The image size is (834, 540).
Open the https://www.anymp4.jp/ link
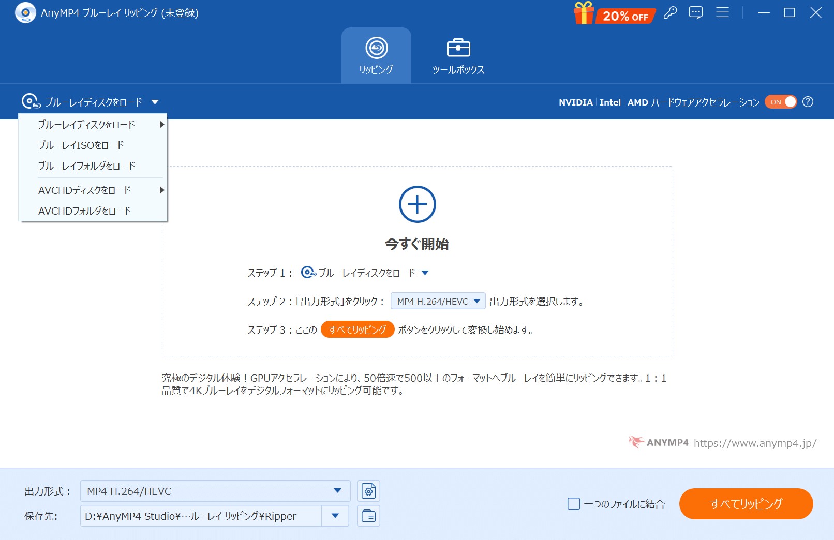click(755, 443)
